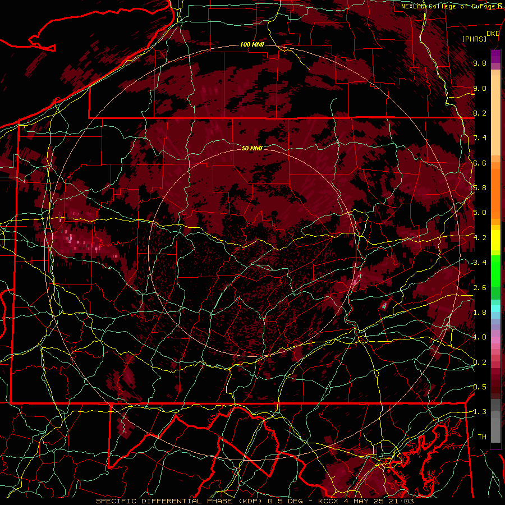Click the DKD label above the legend
Image resolution: width=505 pixels, height=505 pixels.
click(493, 34)
